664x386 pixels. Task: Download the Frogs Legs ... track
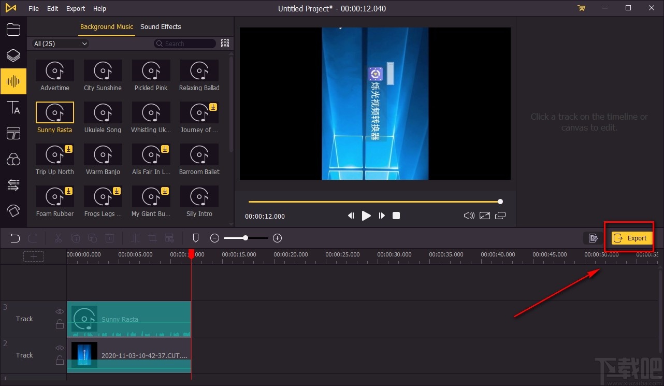117,191
